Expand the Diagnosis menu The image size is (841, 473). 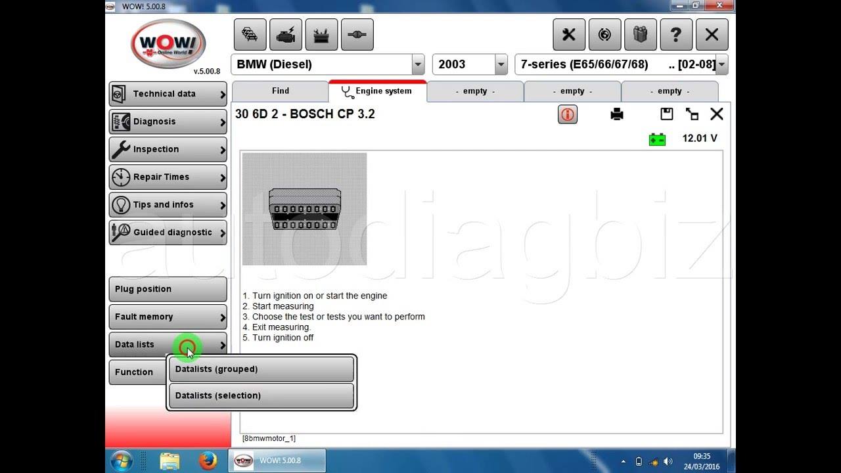click(168, 122)
